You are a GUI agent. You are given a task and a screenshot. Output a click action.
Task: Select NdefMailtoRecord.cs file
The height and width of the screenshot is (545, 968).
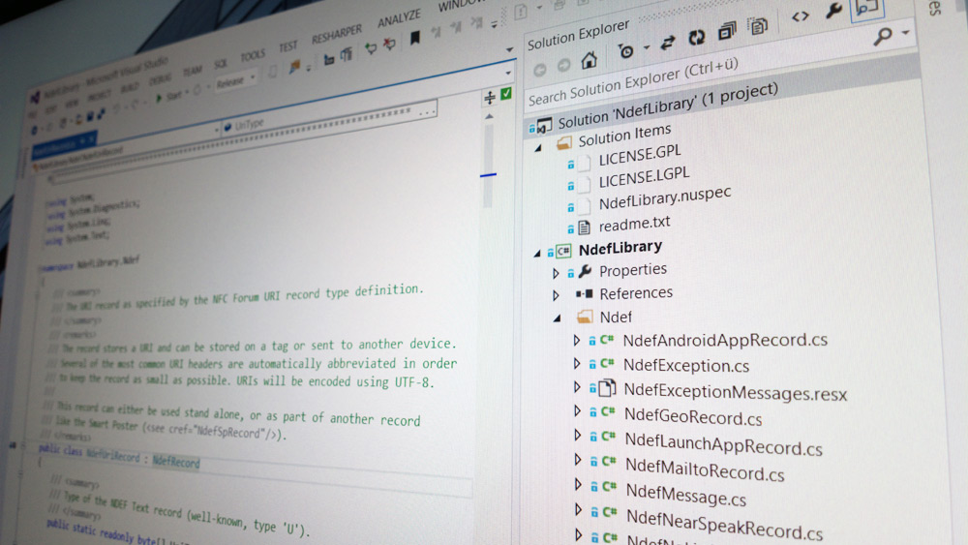[705, 469]
